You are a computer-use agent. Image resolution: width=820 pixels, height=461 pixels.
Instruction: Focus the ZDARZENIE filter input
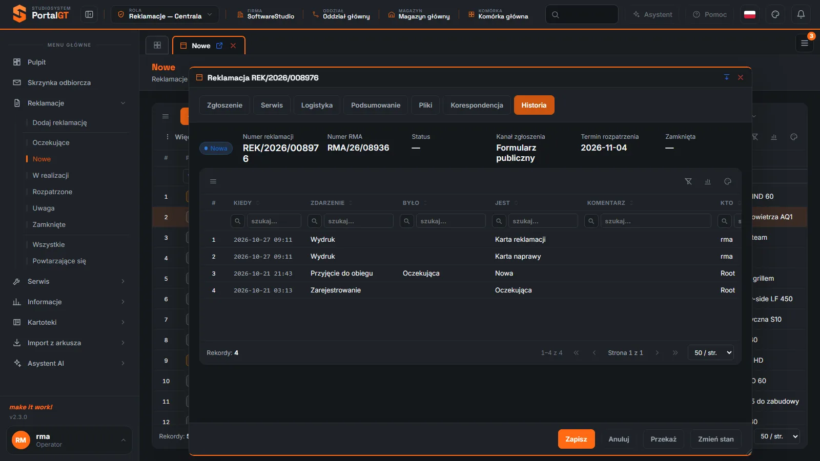tap(358, 221)
